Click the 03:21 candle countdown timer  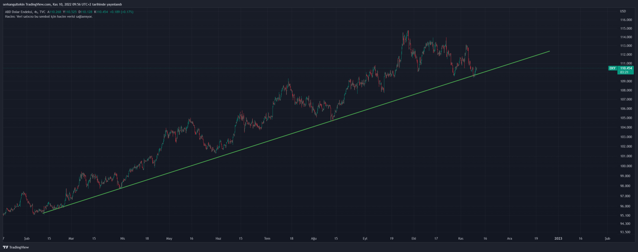coord(624,72)
